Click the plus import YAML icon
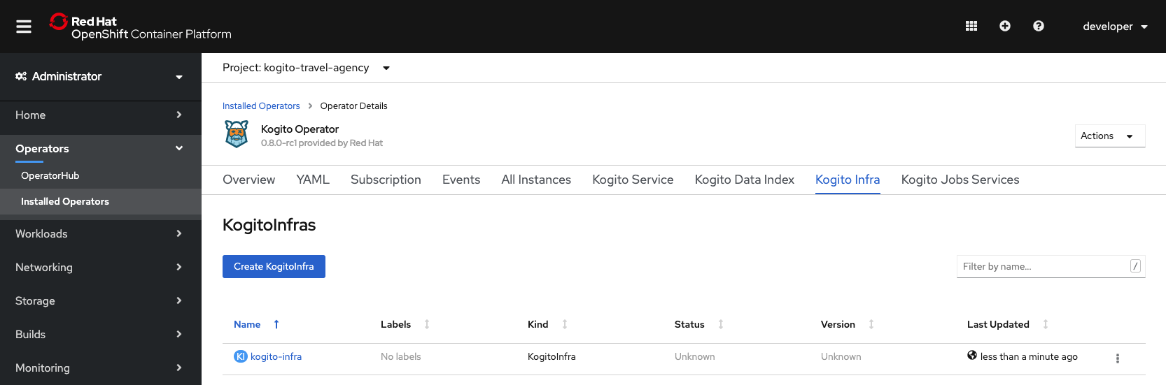 1005,26
